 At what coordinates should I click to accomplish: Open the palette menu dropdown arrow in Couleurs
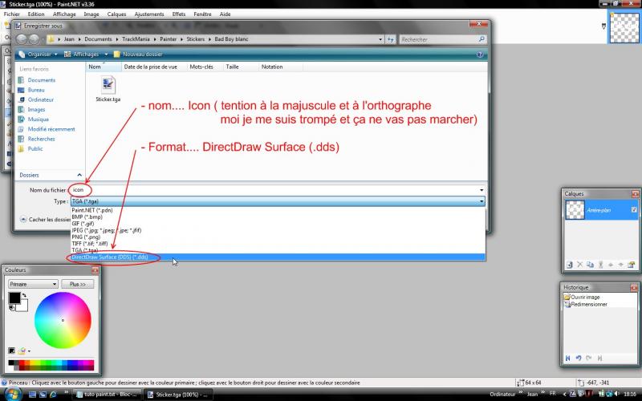tap(29, 351)
